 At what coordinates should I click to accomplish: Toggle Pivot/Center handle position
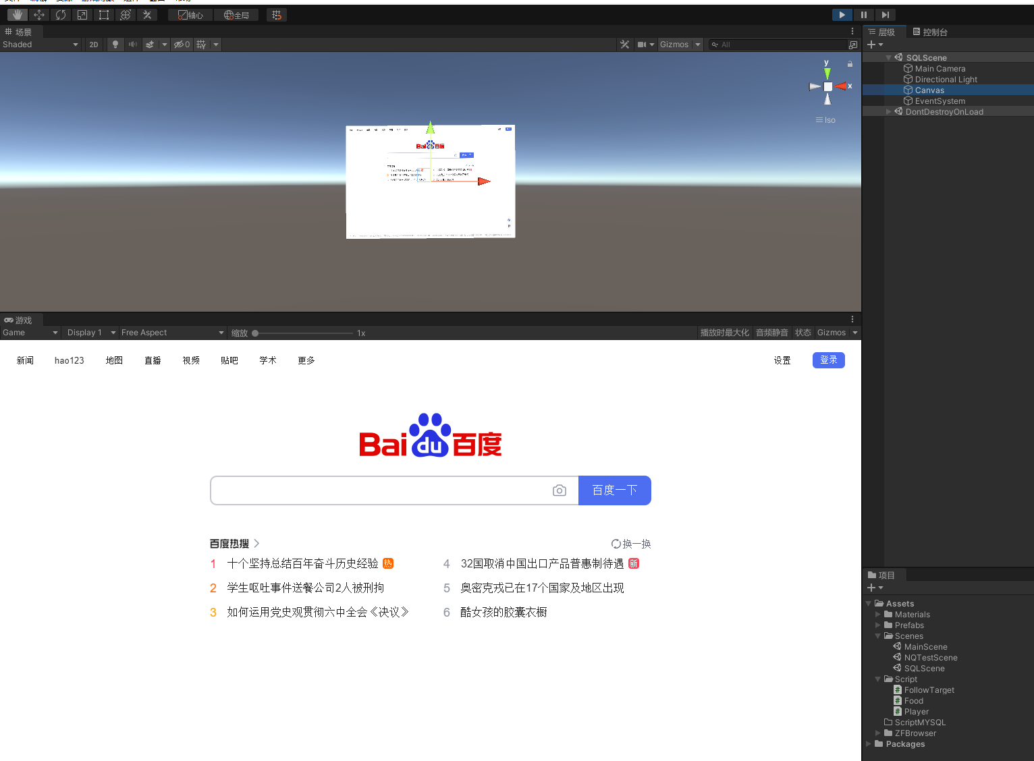[x=190, y=15]
